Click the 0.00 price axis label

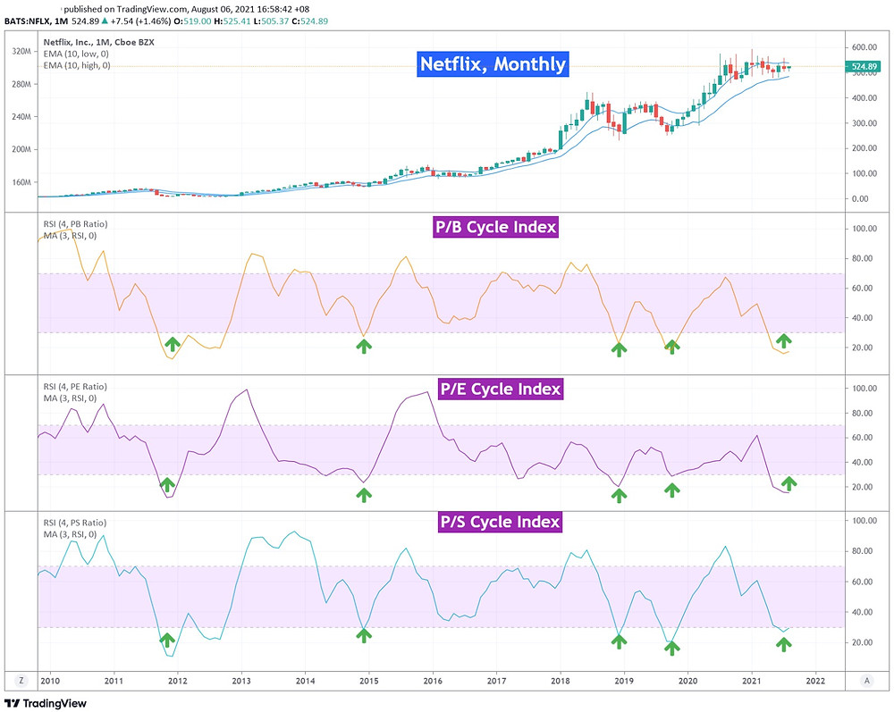[861, 199]
